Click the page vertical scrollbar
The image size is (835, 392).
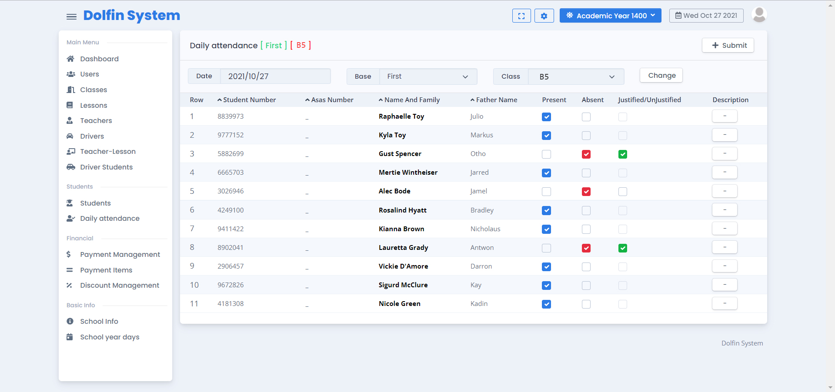click(830, 196)
